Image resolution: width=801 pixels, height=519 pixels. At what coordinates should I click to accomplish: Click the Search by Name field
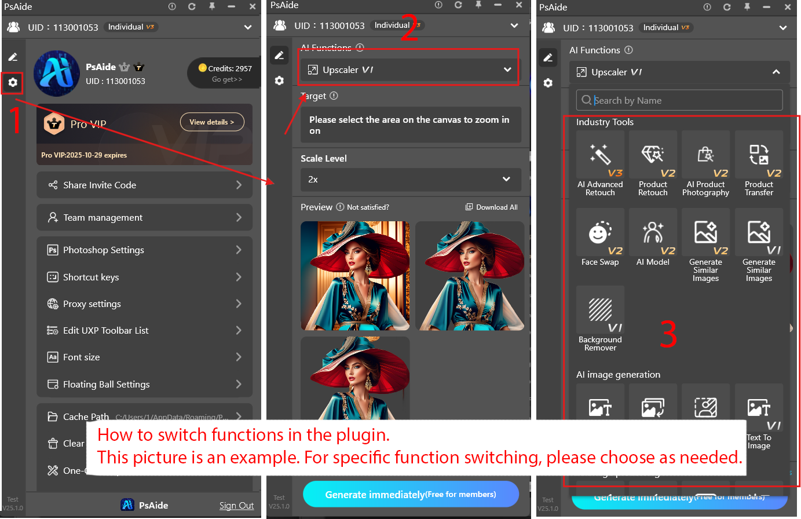click(x=683, y=101)
